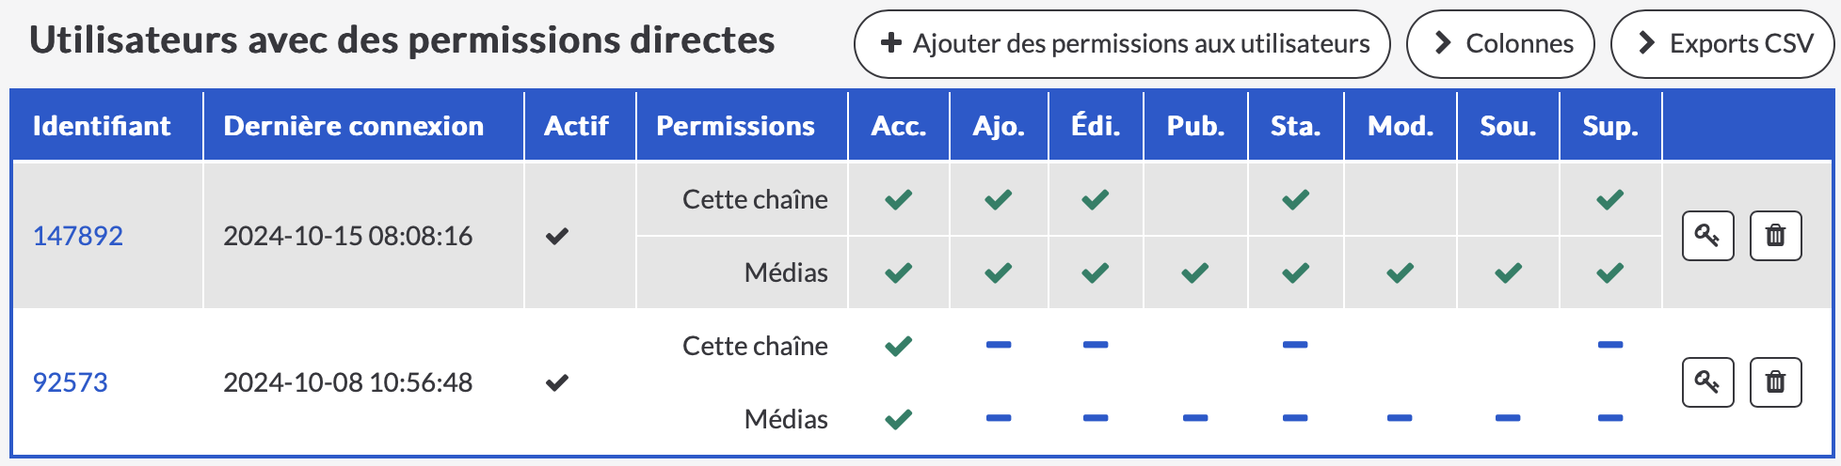Viewport: 1841px width, 466px height.
Task: Toggle Cette chaîne Sup. checkmark for user 147892
Action: click(x=1610, y=199)
